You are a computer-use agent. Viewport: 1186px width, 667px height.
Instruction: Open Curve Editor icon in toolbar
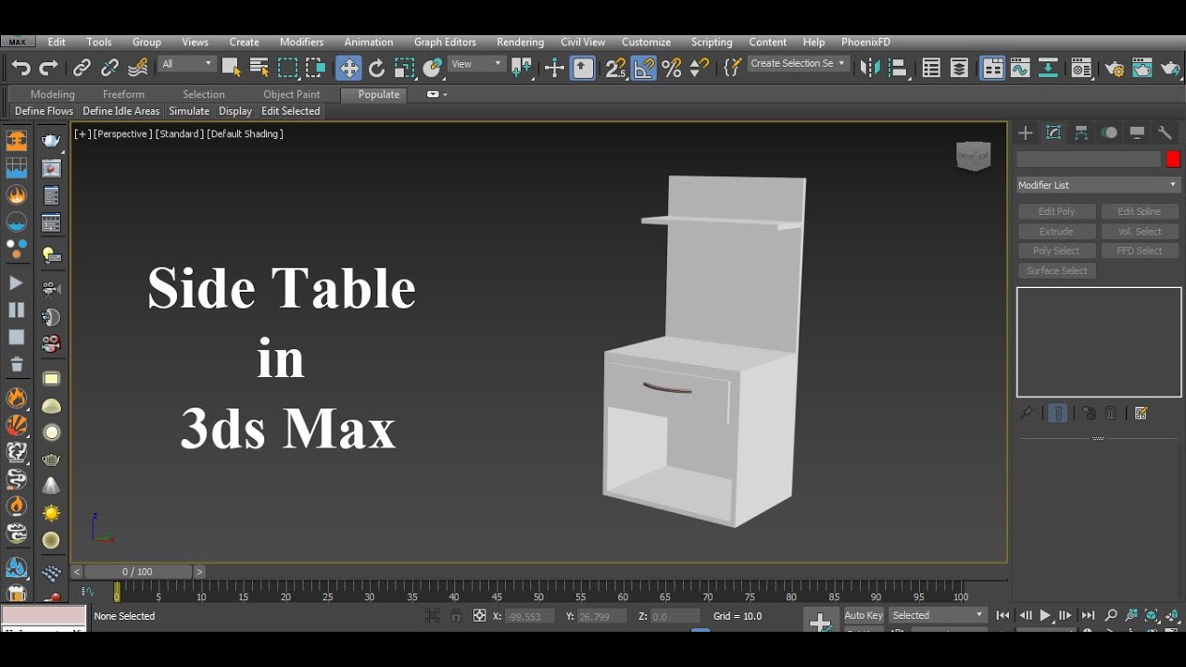(x=1020, y=68)
